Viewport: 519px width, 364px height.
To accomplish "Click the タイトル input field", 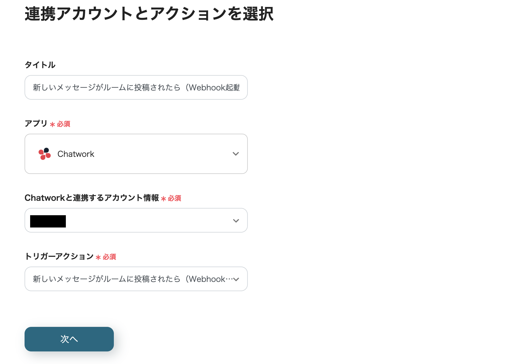I will pyautogui.click(x=136, y=87).
